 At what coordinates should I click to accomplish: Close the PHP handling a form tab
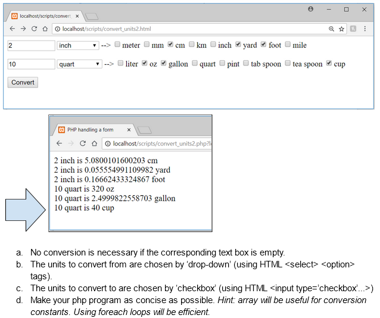tap(129, 130)
